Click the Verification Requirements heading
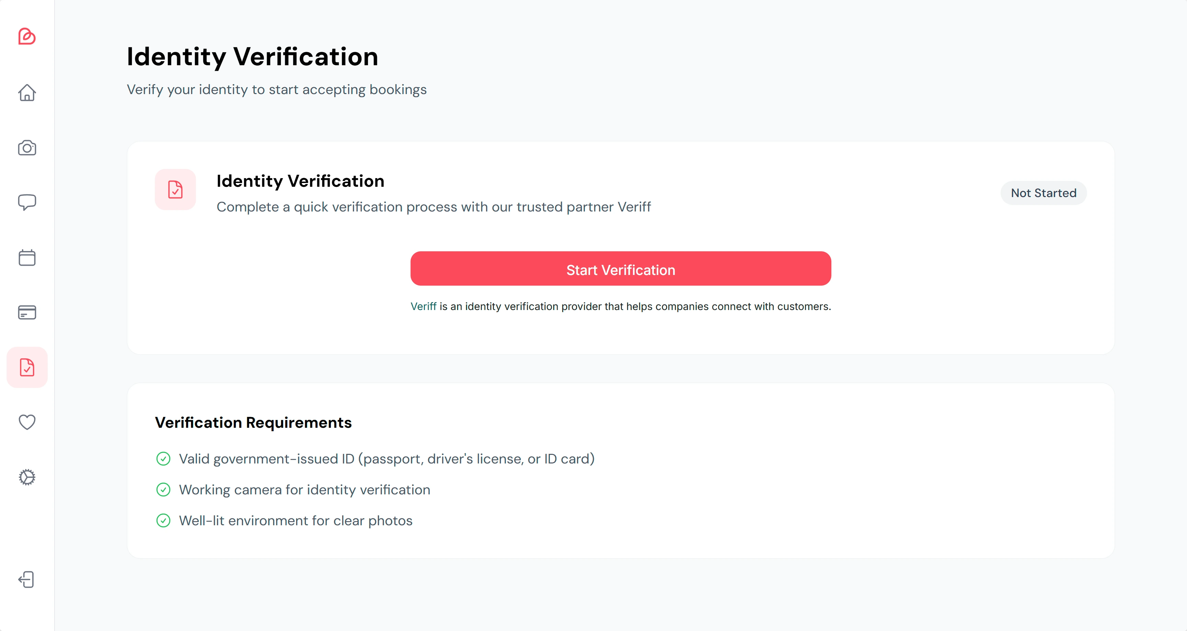This screenshot has height=631, width=1187. coord(253,423)
